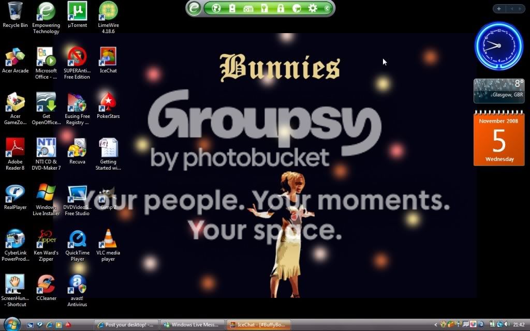This screenshot has width=530, height=331.
Task: Open IceChat desktop shortcut
Action: tap(108, 61)
